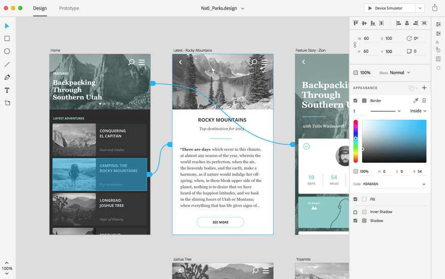
Task: Select the Text tool
Action: pos(7,90)
